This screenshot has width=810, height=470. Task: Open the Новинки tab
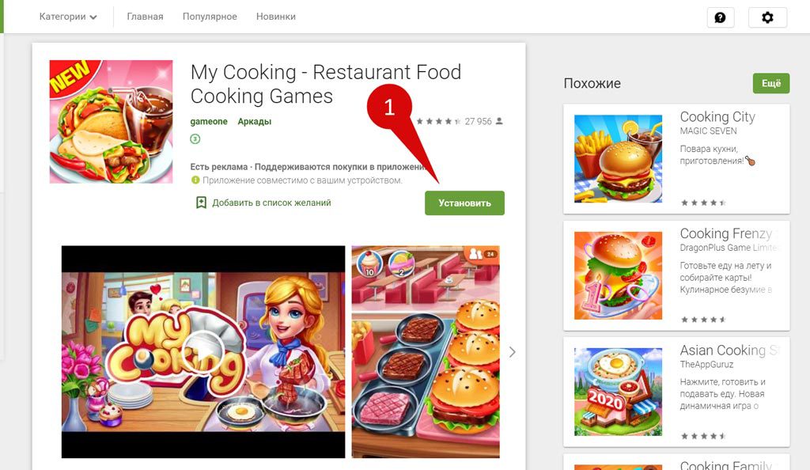pyautogui.click(x=276, y=17)
